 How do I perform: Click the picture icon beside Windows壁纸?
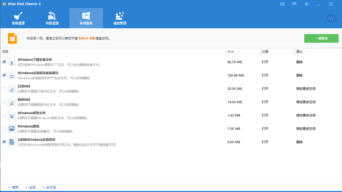pyautogui.click(x=11, y=129)
